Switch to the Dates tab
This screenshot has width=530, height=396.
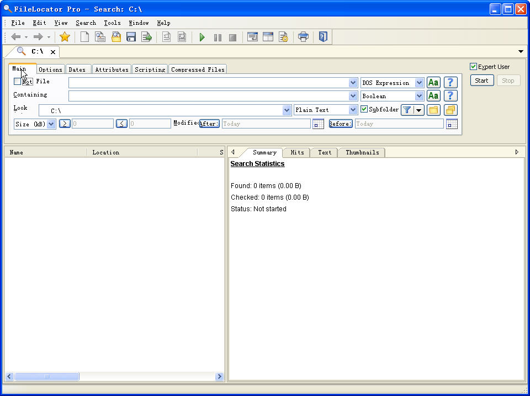pyautogui.click(x=77, y=69)
